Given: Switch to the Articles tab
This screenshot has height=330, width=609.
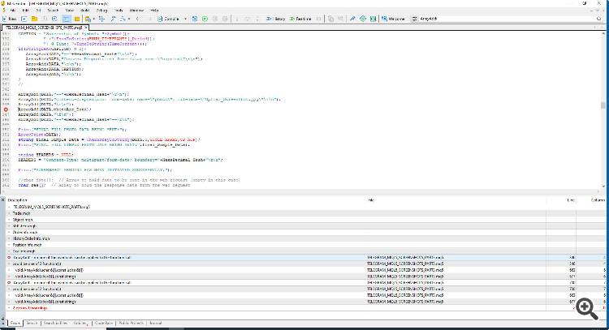Looking at the screenshot, I should [x=80, y=323].
